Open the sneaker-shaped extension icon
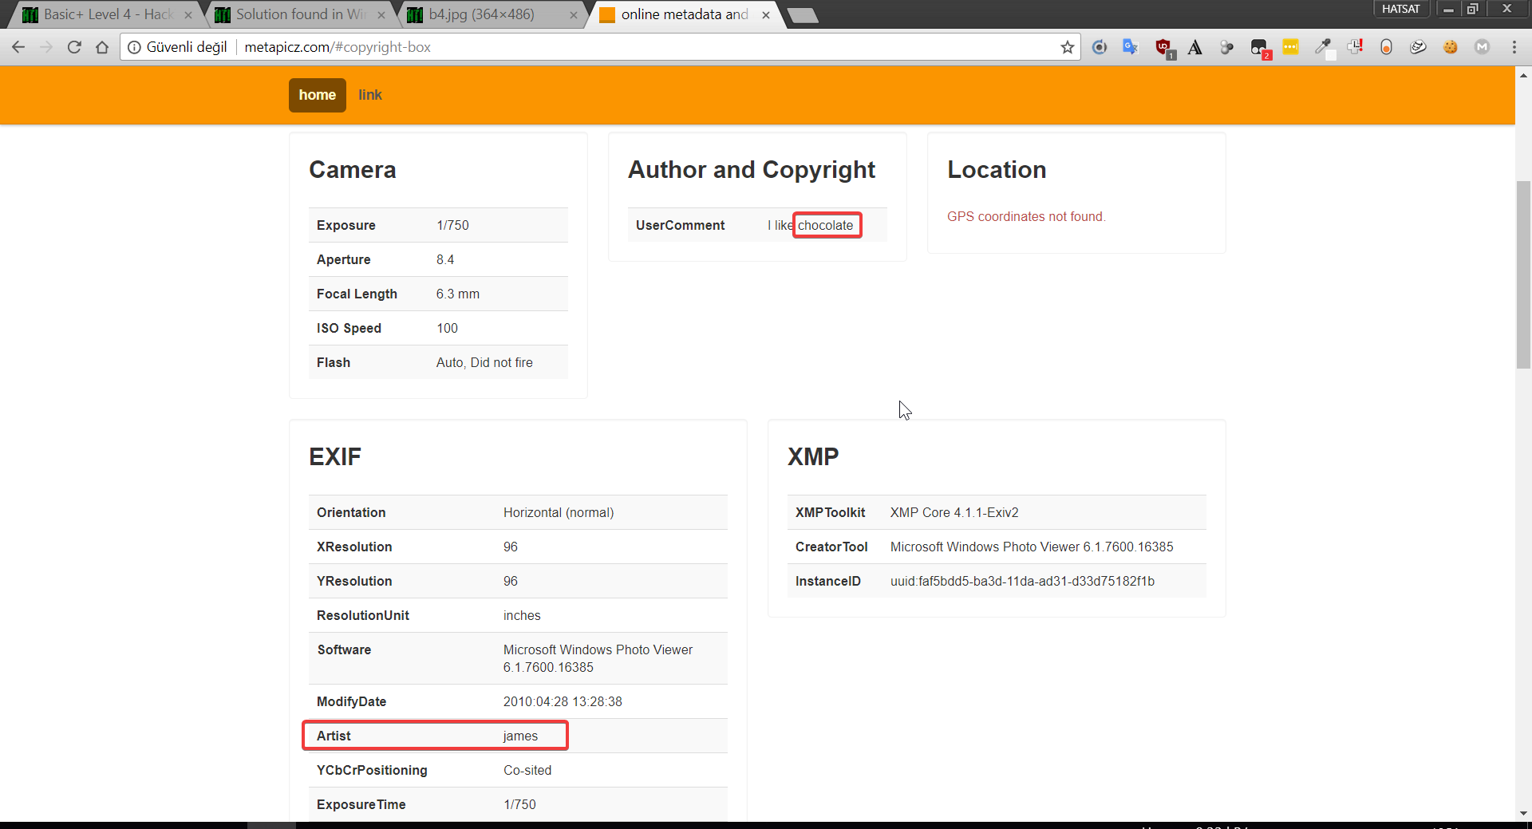The height and width of the screenshot is (829, 1532). tap(1418, 47)
